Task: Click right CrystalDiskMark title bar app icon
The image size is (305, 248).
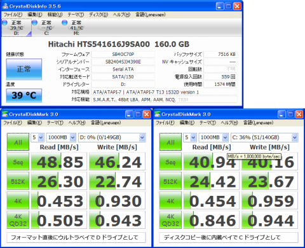Action: [x=158, y=114]
